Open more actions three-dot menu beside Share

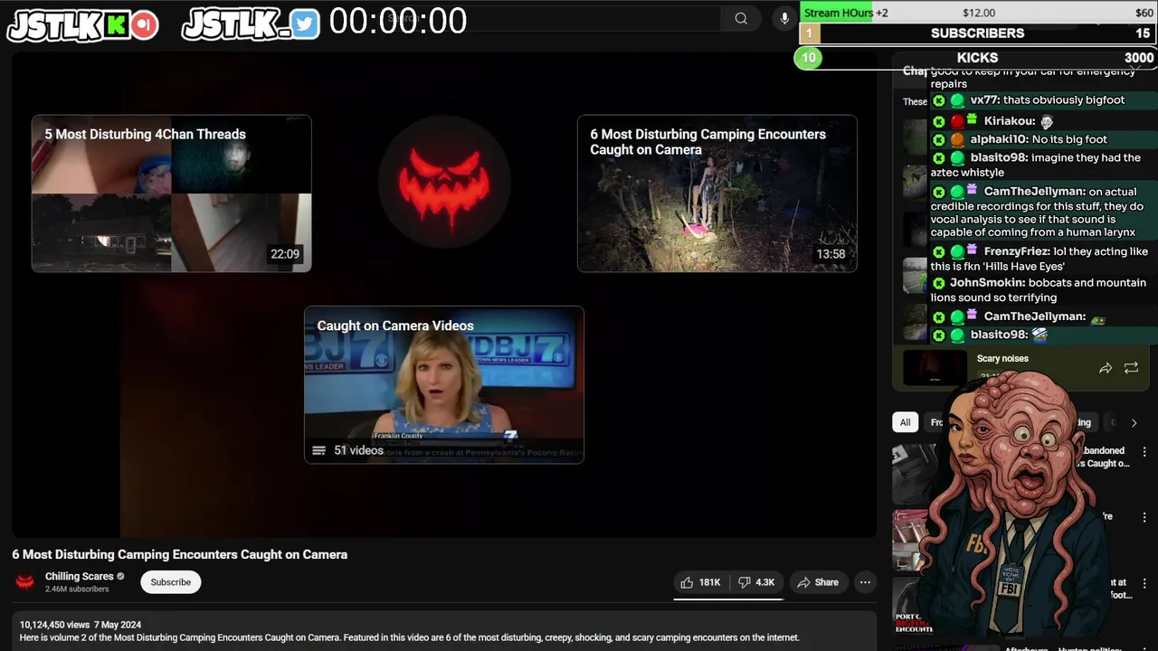865,582
